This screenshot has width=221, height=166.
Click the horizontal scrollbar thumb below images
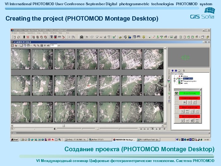pyautogui.click(x=64, y=126)
